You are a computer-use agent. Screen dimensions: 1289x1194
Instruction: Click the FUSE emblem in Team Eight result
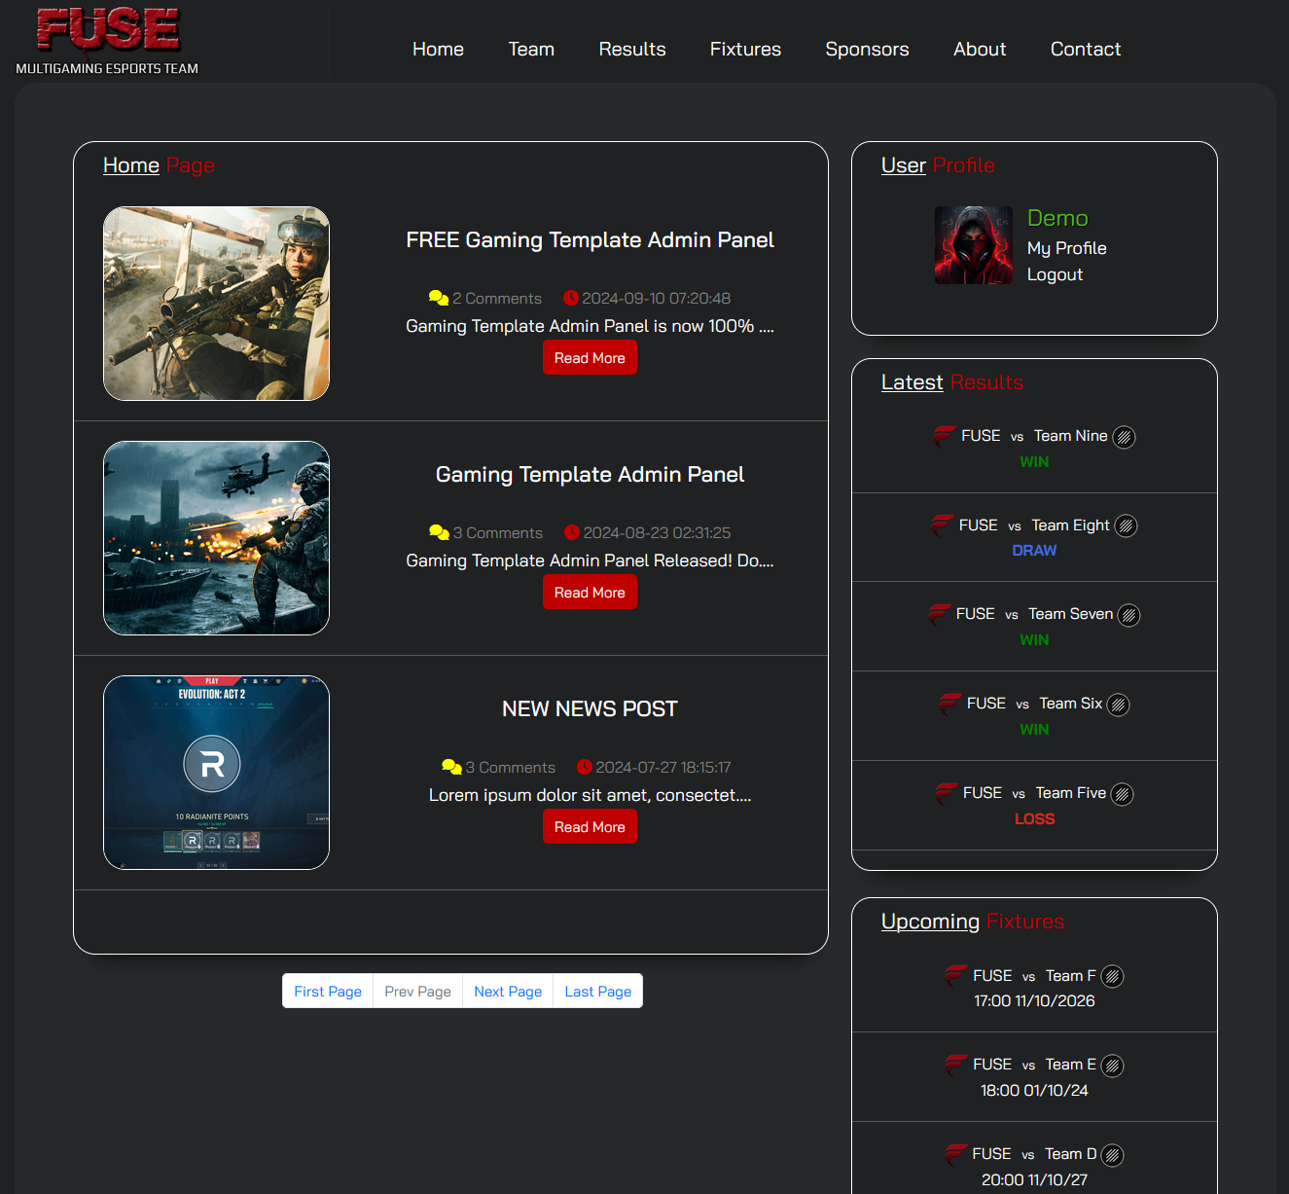tap(942, 525)
